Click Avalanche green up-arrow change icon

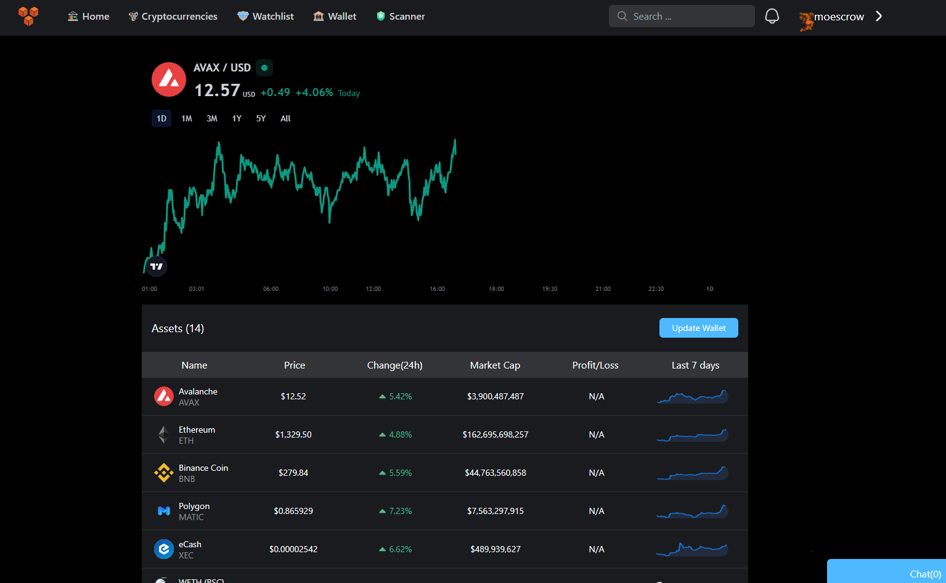tap(383, 396)
